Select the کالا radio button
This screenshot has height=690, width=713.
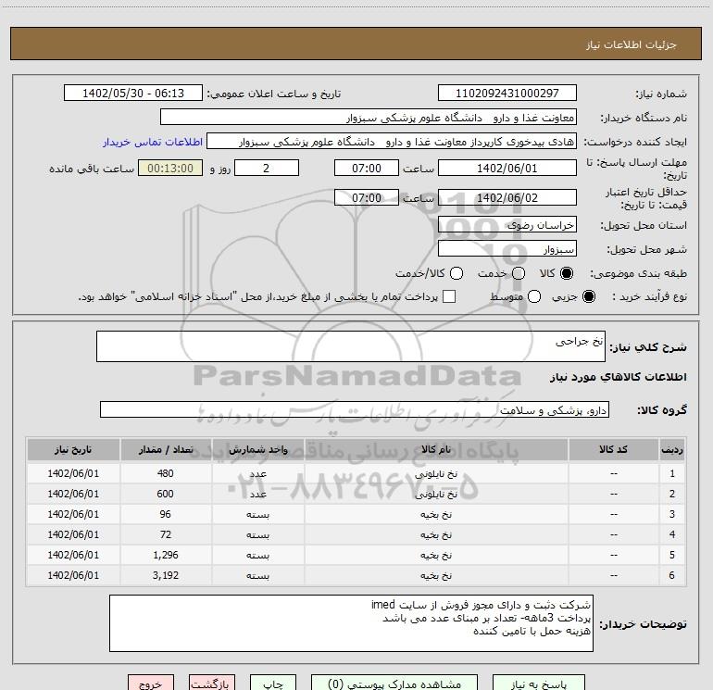(x=567, y=273)
